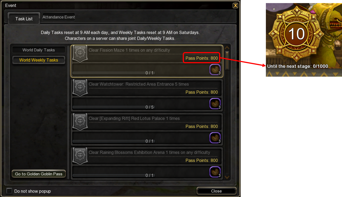
Task: Select the Task List tab
Action: coord(24,19)
